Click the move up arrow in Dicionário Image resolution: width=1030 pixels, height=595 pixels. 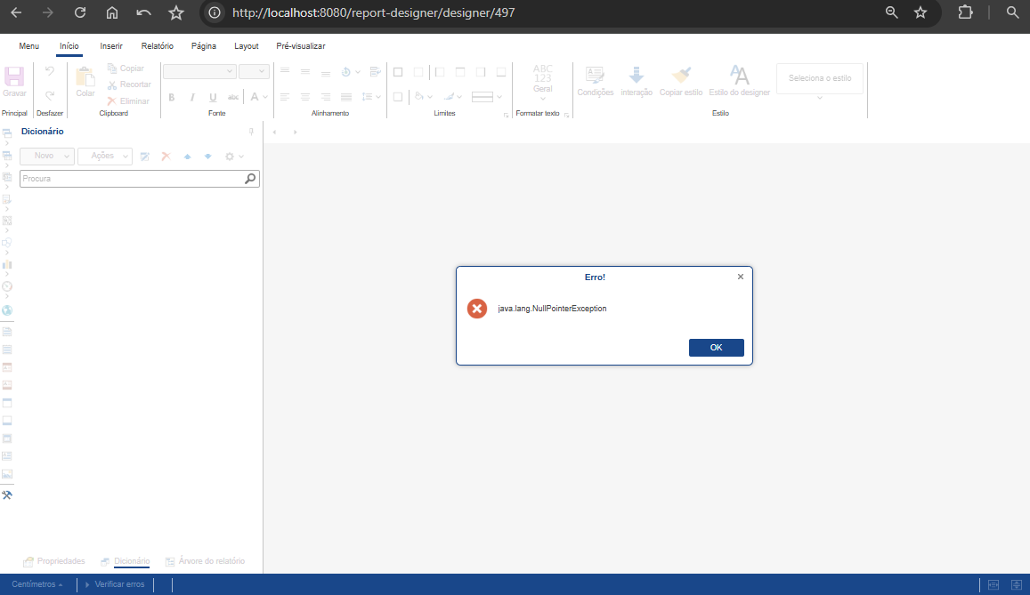coord(187,157)
